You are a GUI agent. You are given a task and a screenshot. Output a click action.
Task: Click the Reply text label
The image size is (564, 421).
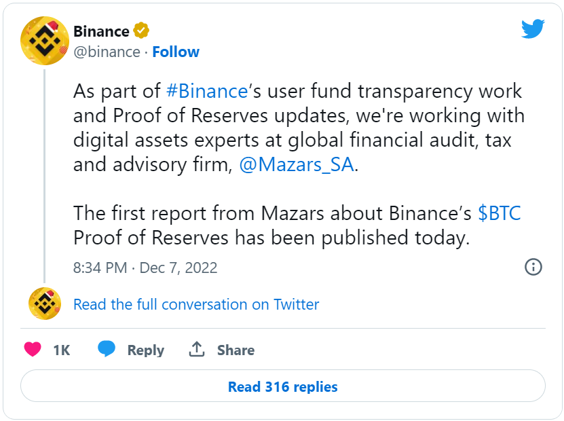[x=146, y=350]
